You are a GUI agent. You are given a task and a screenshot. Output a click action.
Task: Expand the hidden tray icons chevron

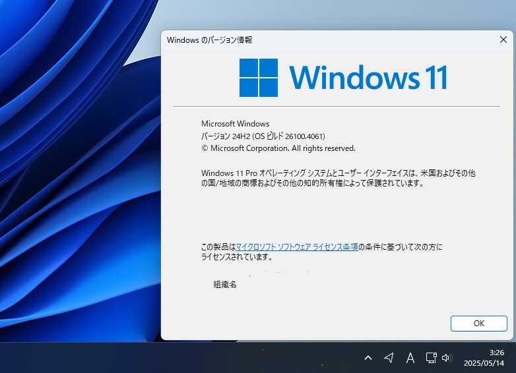tap(368, 358)
